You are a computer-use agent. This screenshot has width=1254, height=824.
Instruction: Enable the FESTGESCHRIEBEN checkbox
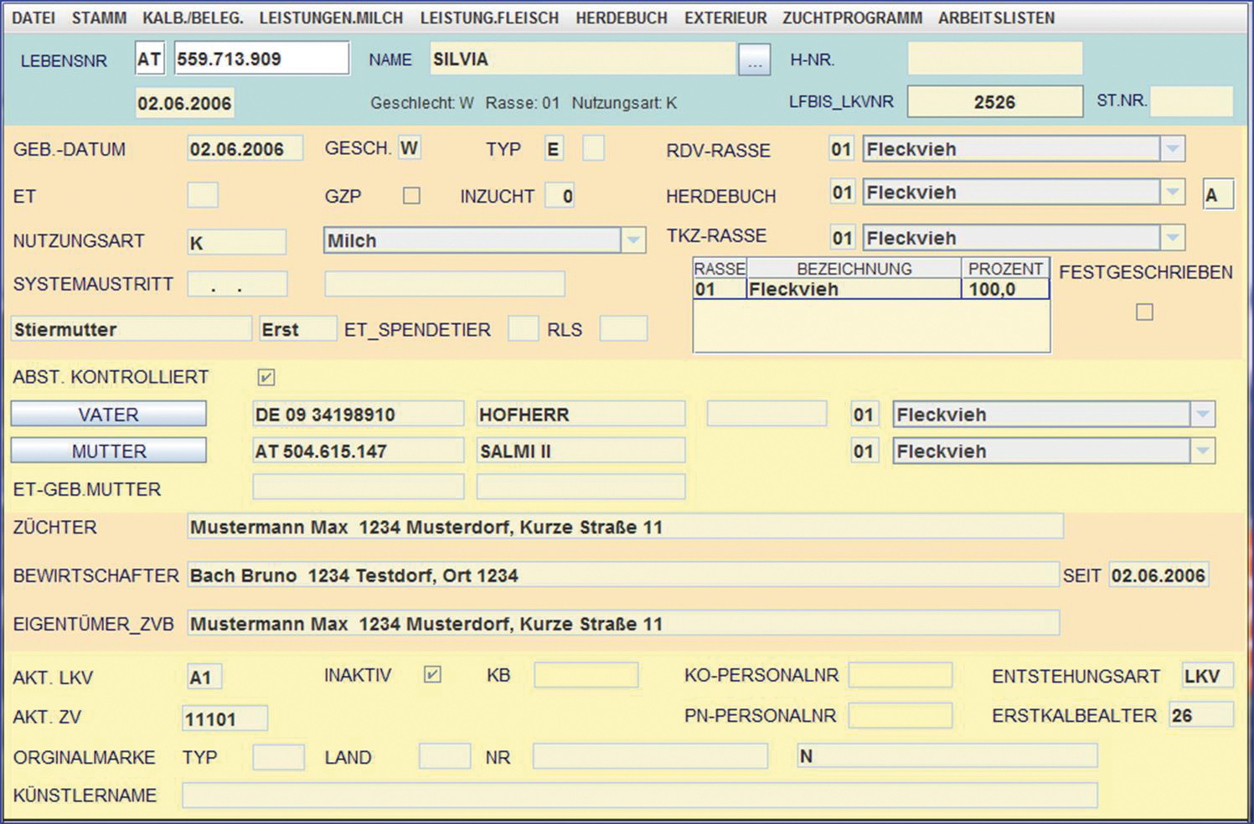1144,312
